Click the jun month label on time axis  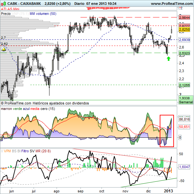12,191
